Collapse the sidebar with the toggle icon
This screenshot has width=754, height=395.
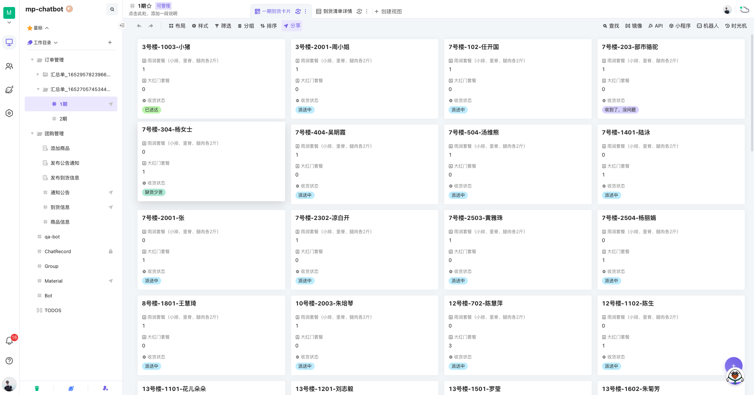122,25
